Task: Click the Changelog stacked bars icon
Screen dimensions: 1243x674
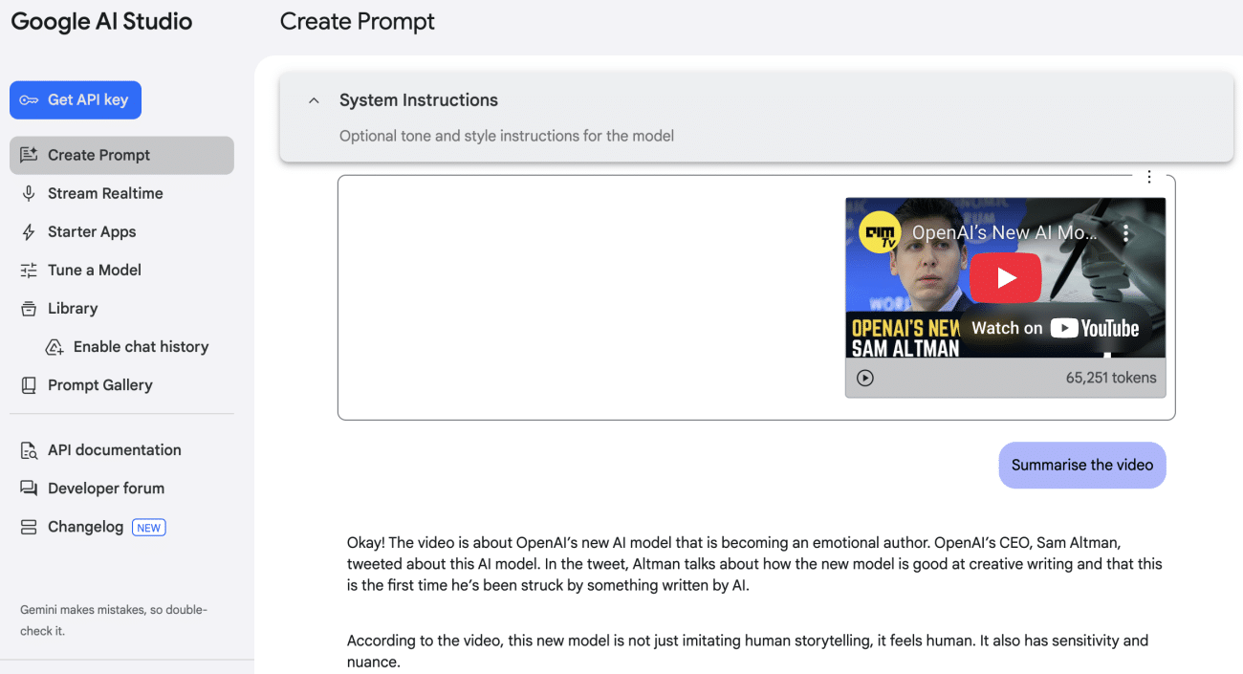Action: (x=29, y=527)
